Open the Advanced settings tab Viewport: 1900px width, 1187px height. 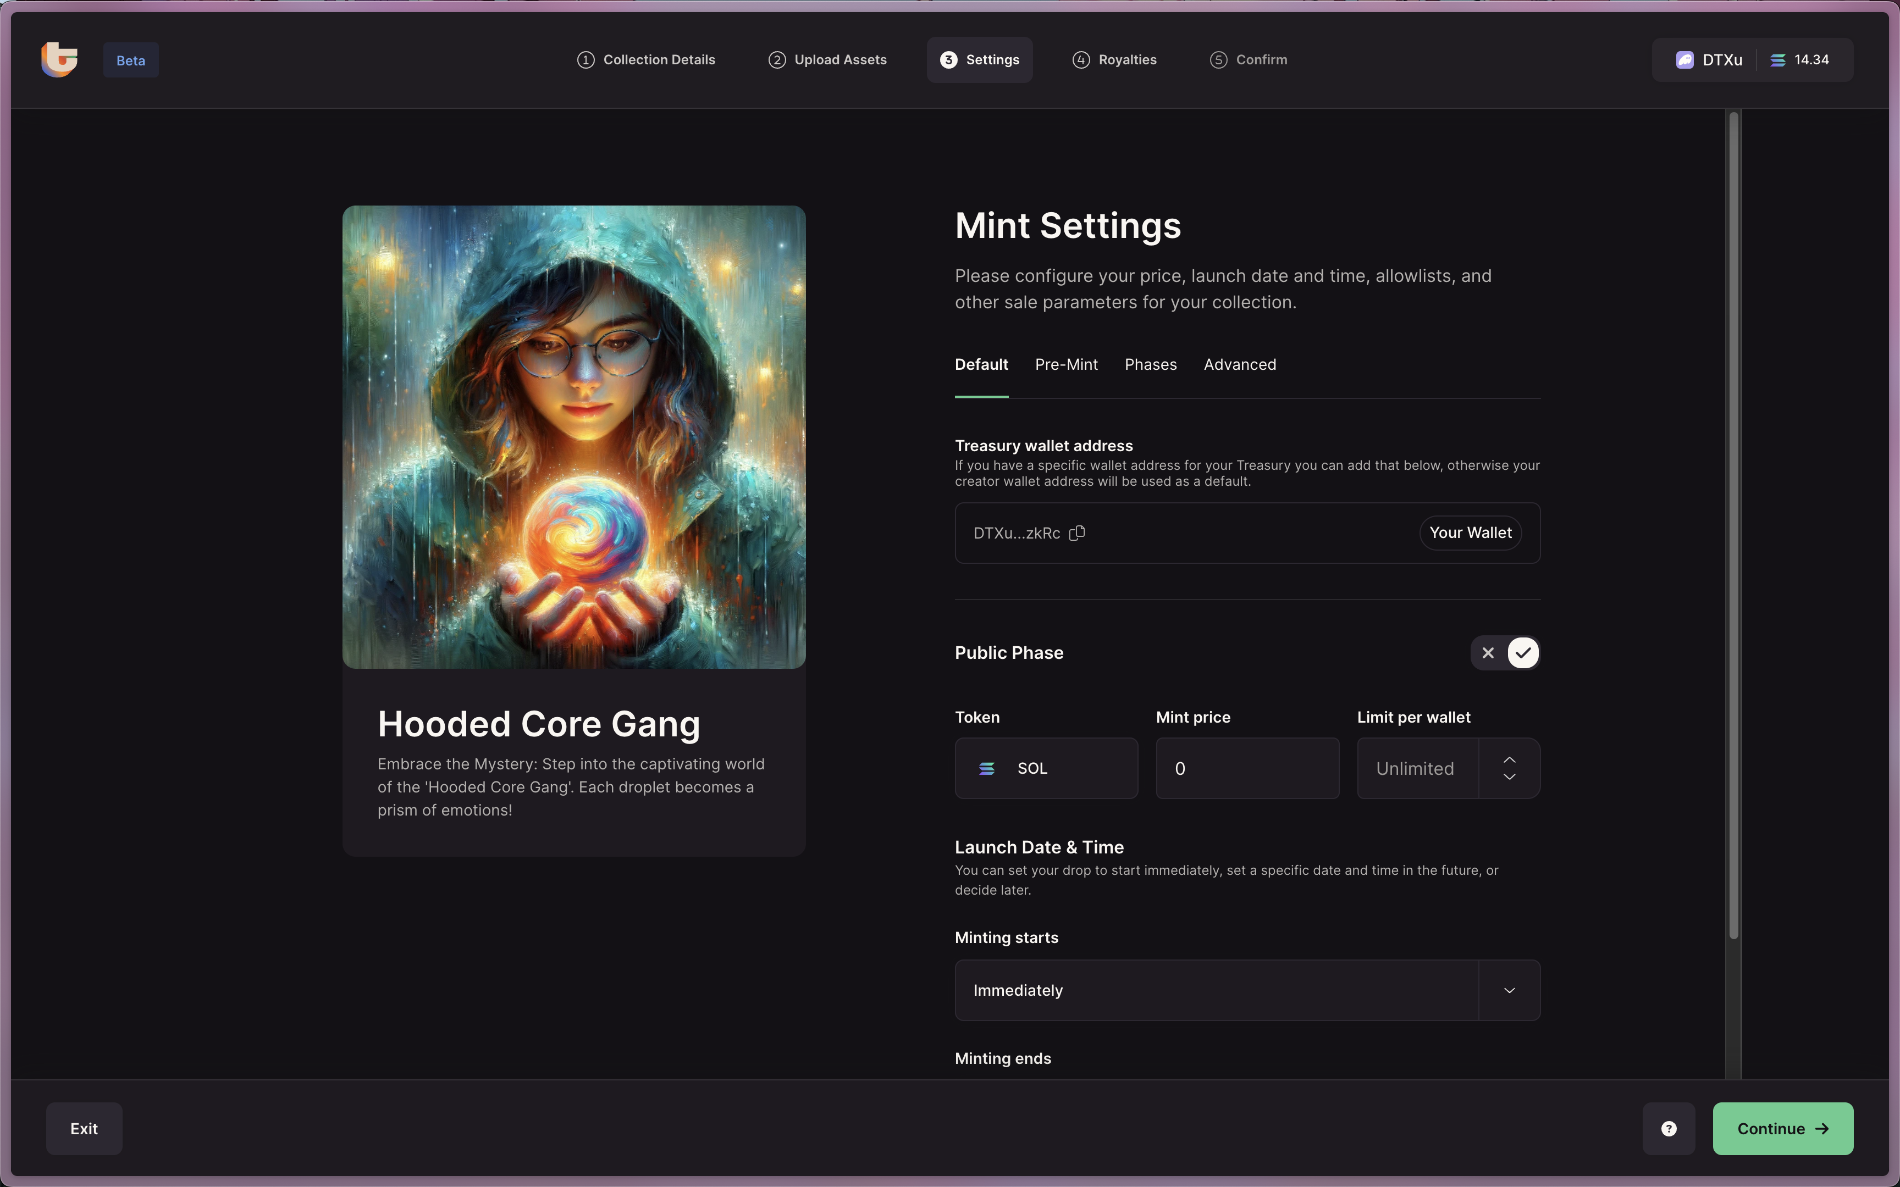pos(1240,365)
